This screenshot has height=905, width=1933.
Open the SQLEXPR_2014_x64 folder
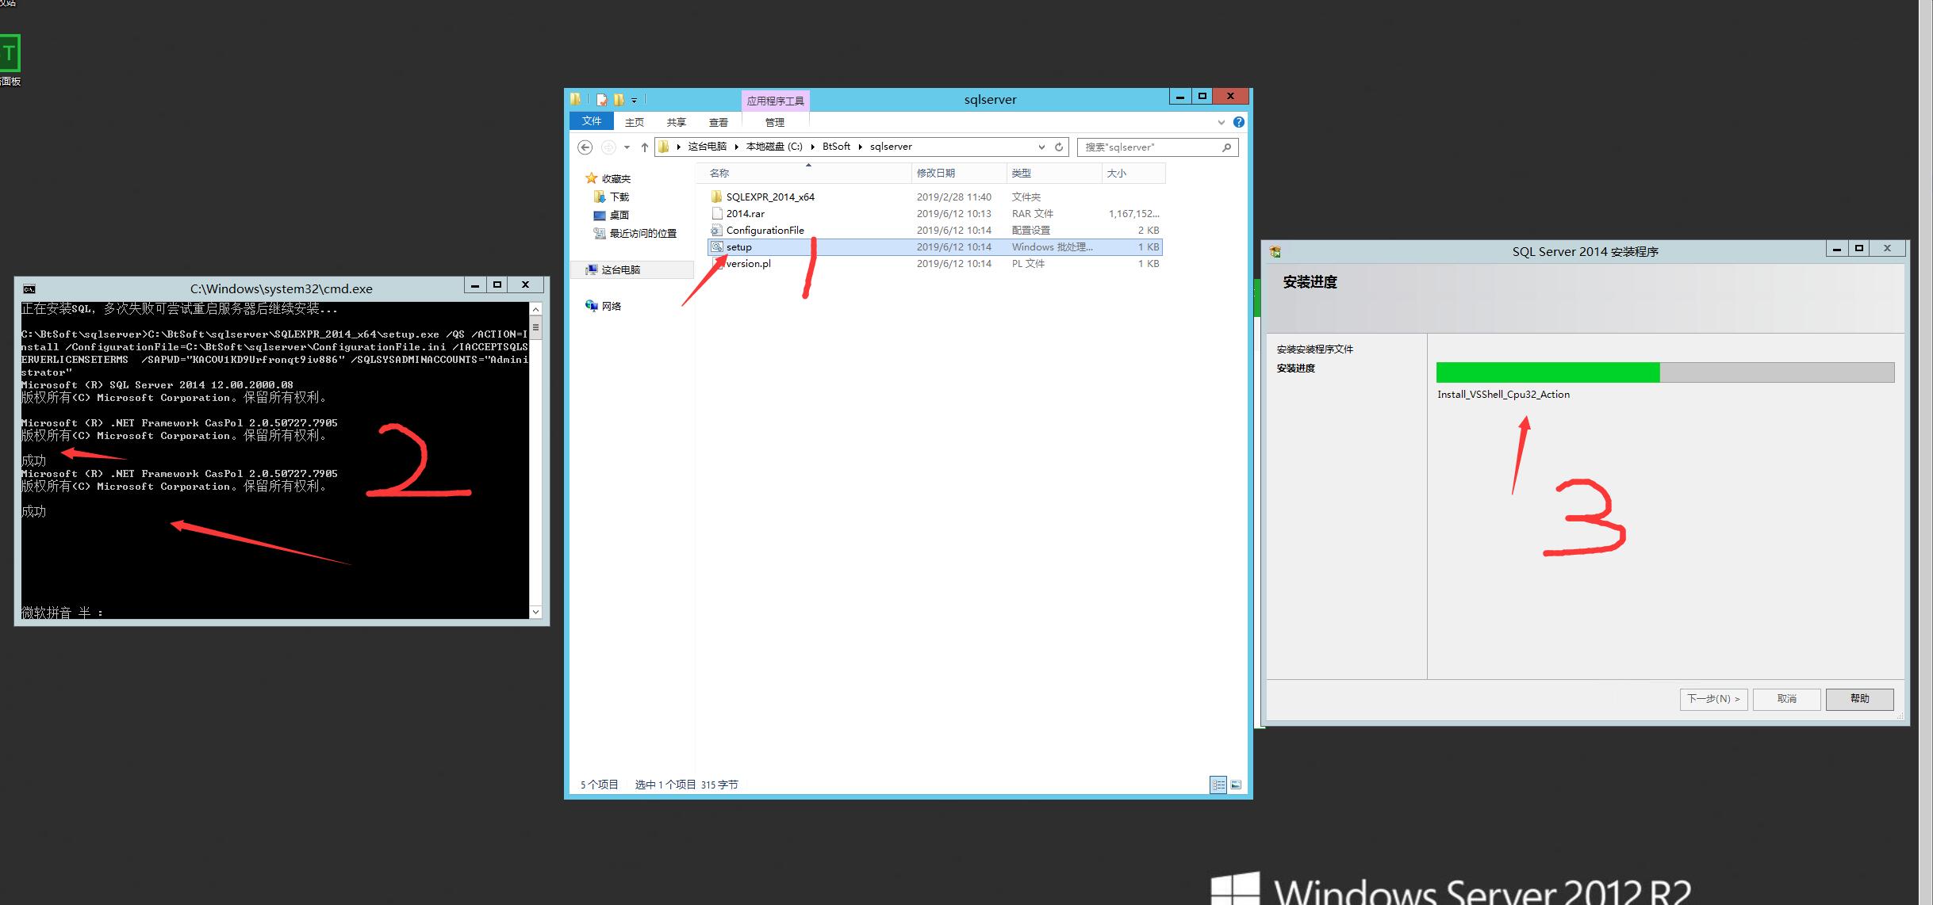tap(770, 197)
